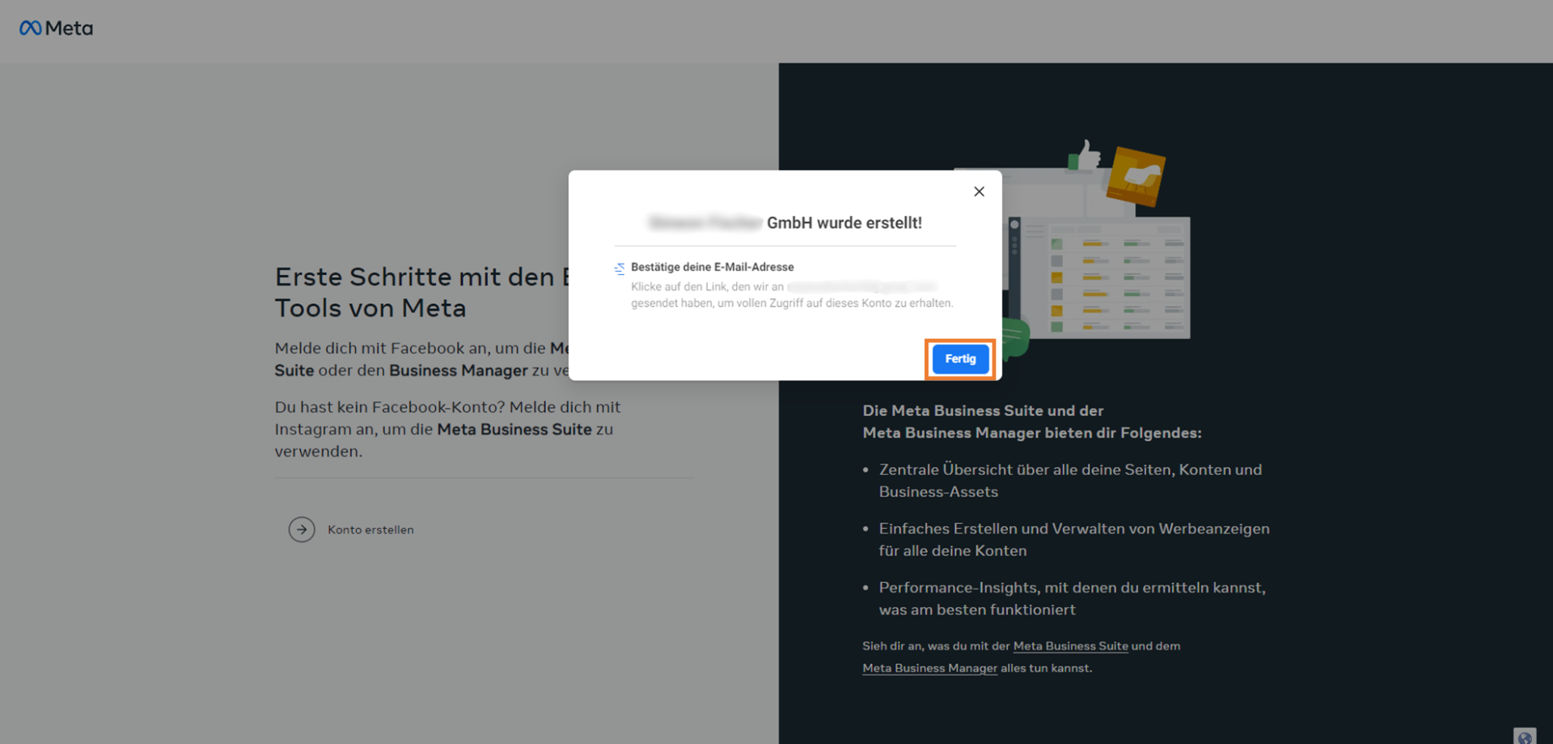Click the Meta logo in the header
Image resolution: width=1553 pixels, height=744 pixels.
(56, 28)
